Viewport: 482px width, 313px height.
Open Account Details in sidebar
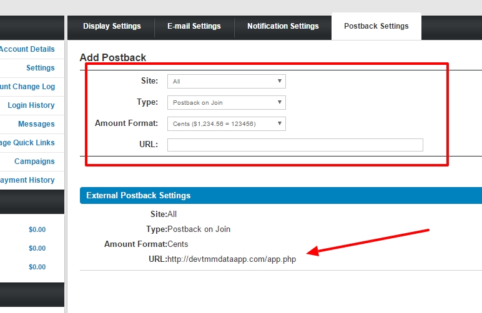[x=28, y=49]
